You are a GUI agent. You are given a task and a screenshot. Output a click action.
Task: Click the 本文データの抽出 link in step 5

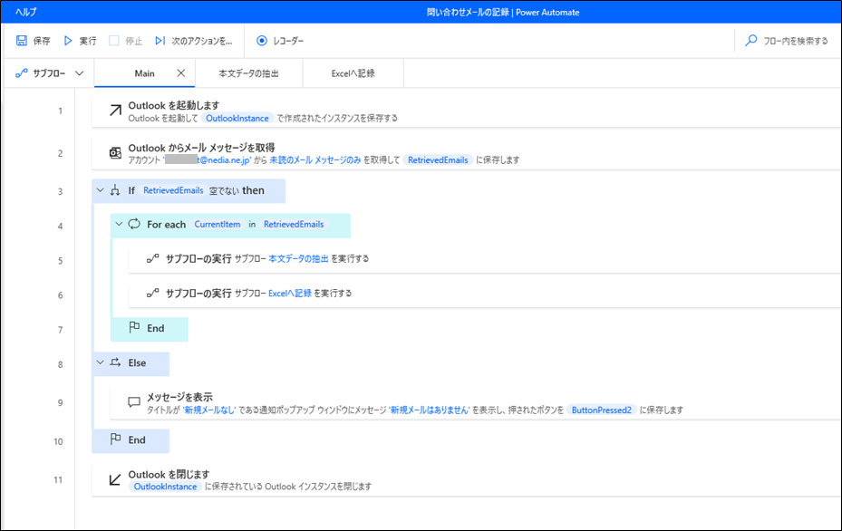pos(298,259)
